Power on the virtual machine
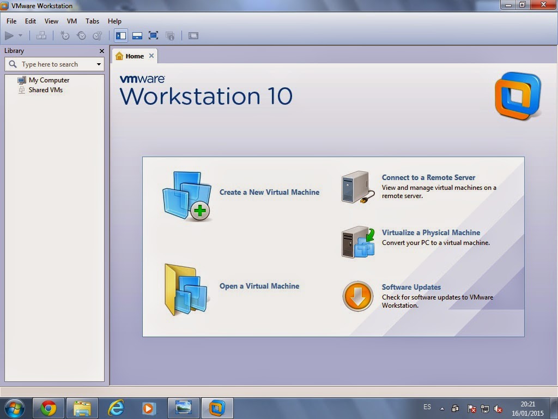The width and height of the screenshot is (558, 419). point(9,35)
